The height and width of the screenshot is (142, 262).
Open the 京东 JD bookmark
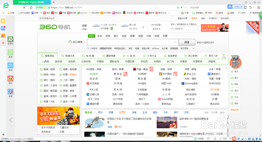coord(55,13)
